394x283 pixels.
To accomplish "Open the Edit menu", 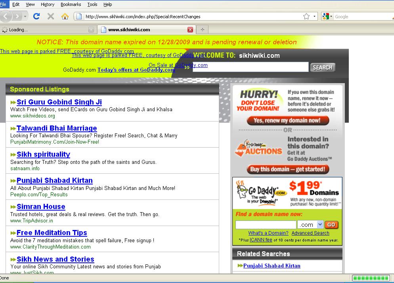I will tap(16, 4).
